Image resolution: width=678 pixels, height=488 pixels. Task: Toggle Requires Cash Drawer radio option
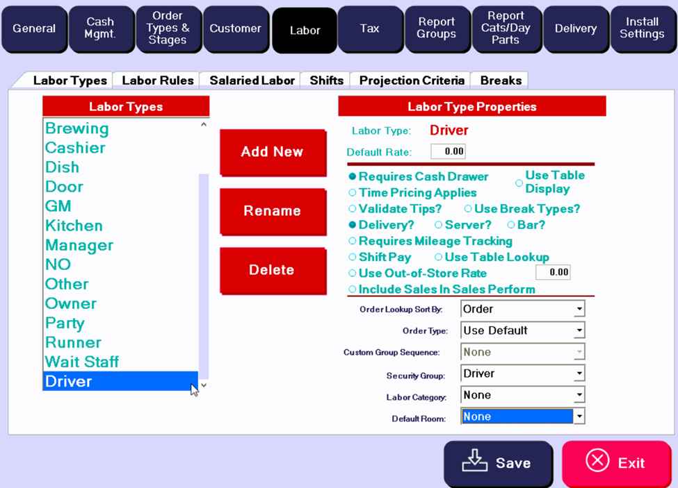(419, 176)
